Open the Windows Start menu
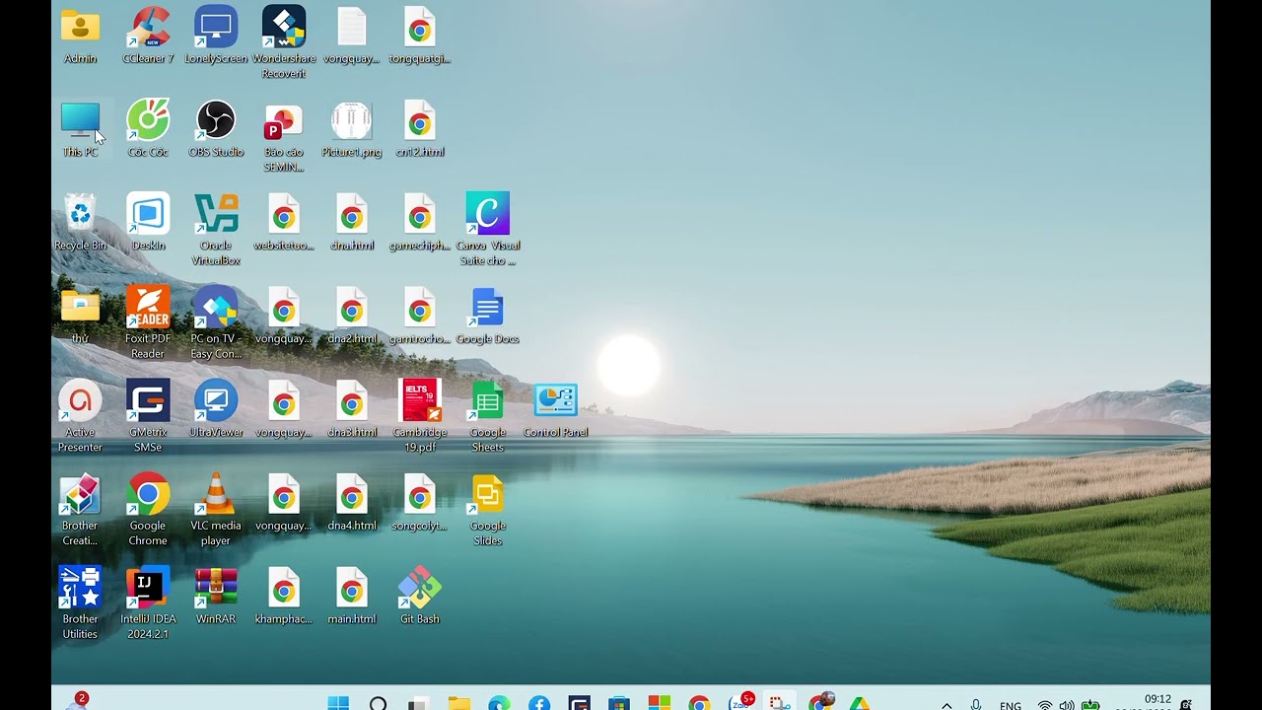Image resolution: width=1262 pixels, height=710 pixels. point(338,704)
